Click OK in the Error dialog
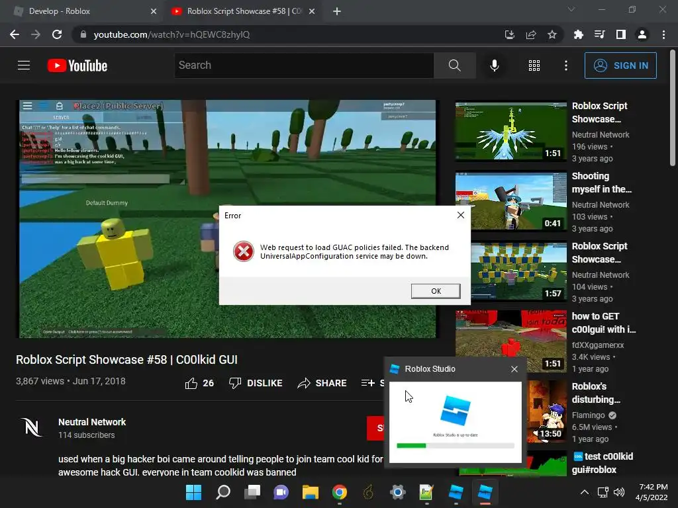The image size is (678, 508). pyautogui.click(x=436, y=291)
